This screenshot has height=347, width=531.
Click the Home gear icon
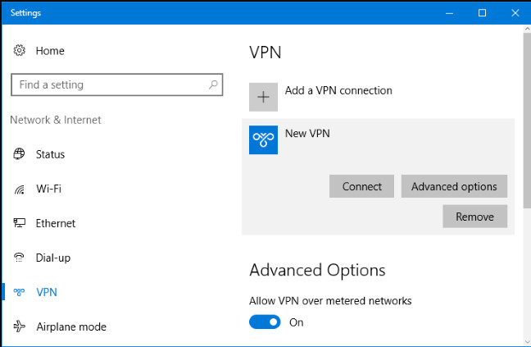pyautogui.click(x=19, y=51)
